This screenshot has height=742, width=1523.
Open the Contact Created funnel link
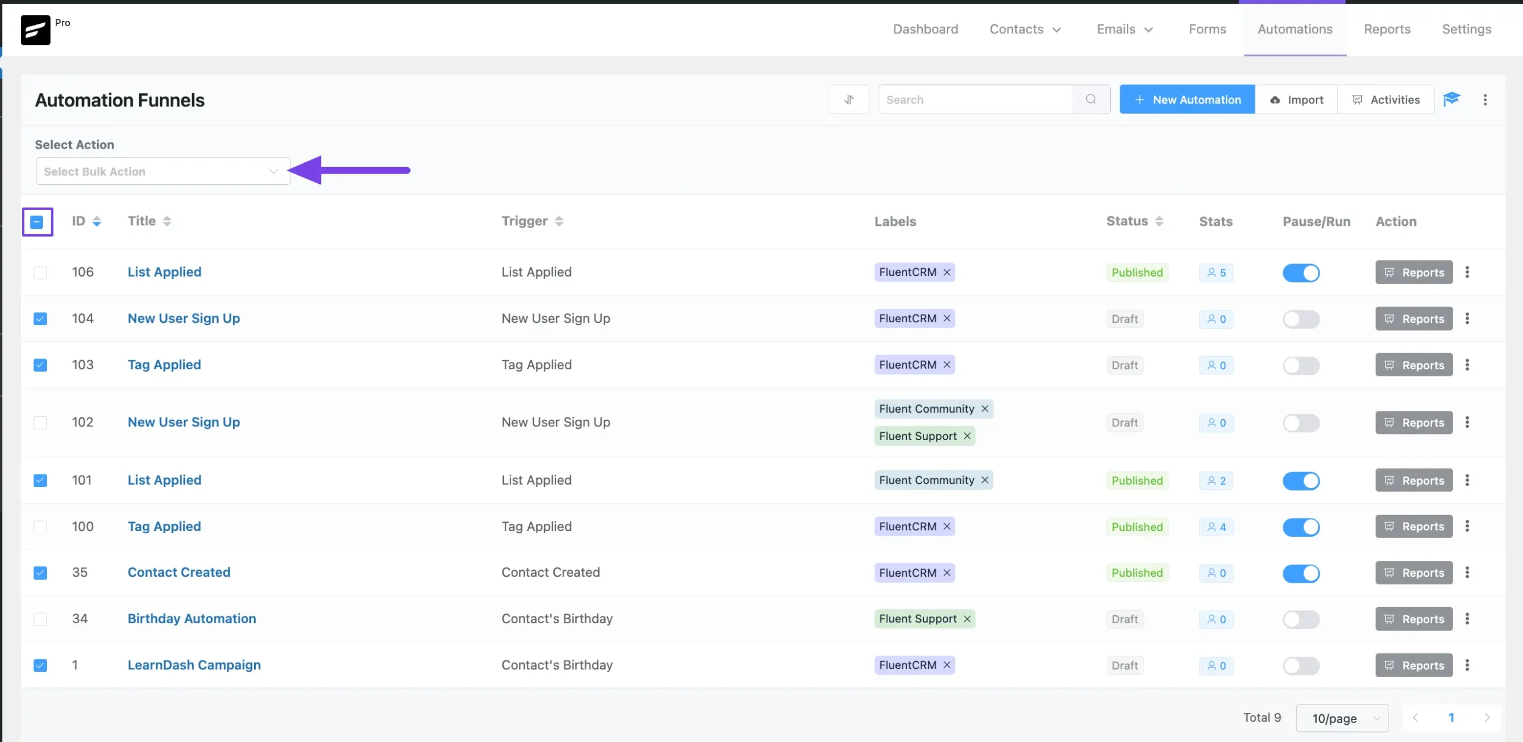click(179, 572)
